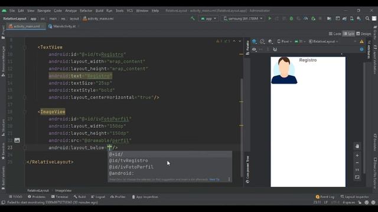Select the activity_main.xml tab

click(26, 26)
